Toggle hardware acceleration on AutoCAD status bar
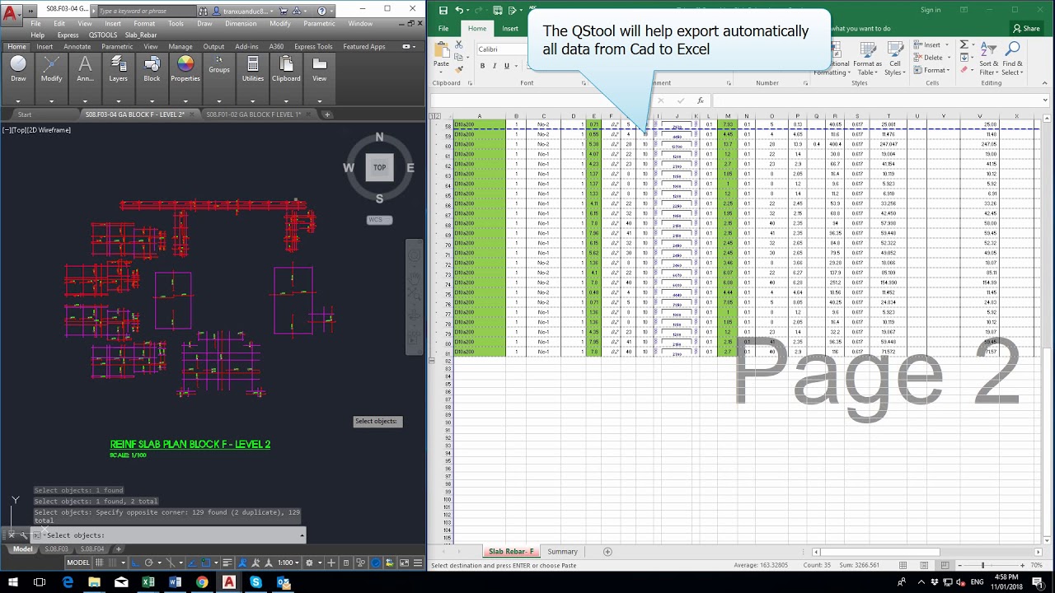The height and width of the screenshot is (593, 1055). (376, 563)
